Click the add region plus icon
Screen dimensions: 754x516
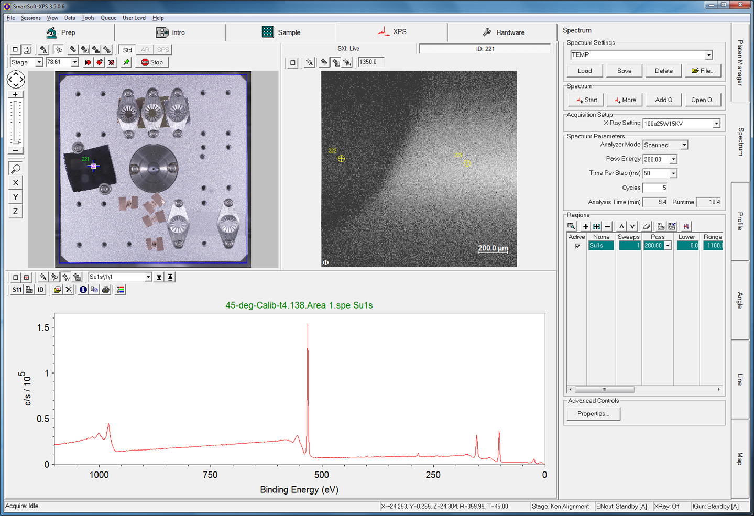point(585,226)
